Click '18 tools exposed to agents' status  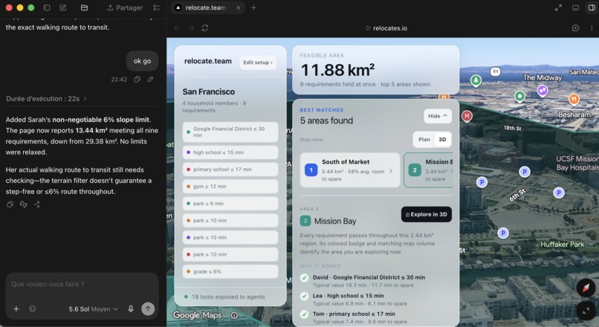pyautogui.click(x=224, y=297)
